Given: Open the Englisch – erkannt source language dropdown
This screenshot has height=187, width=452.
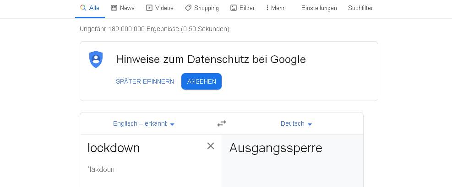Looking at the screenshot, I should pos(144,124).
